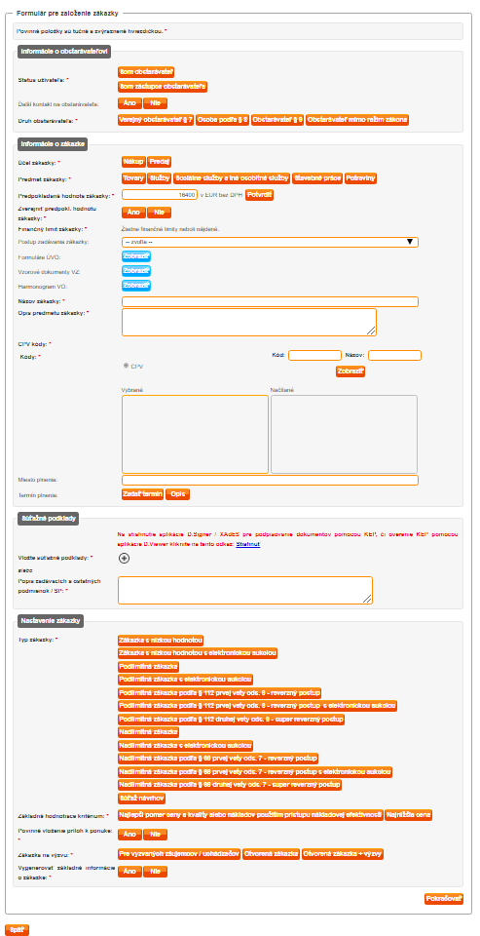Click the Vybrané CPV codes list box
480x936 pixels.
coord(195,434)
